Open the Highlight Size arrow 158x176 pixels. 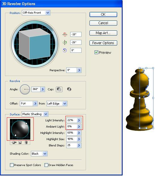point(79,139)
